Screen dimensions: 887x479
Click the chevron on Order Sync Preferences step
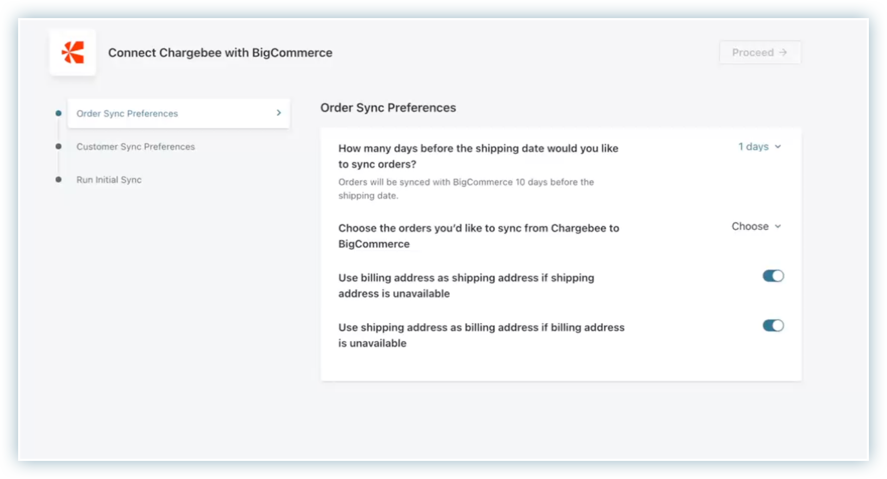[278, 113]
